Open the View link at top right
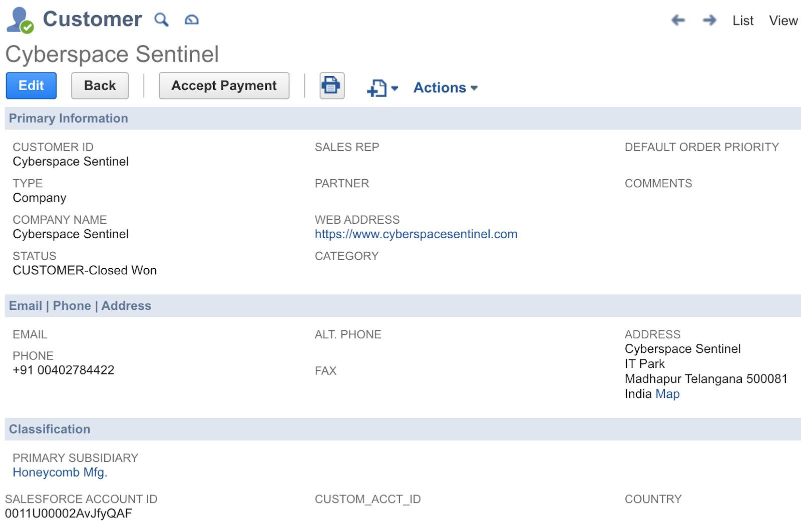Screen dimensions: 801x521 (783, 21)
